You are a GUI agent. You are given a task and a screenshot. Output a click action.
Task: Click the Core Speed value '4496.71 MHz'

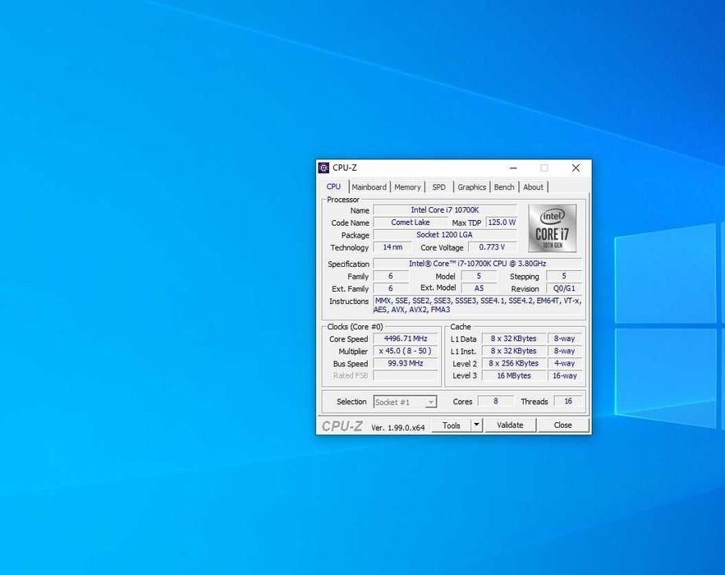(x=406, y=338)
